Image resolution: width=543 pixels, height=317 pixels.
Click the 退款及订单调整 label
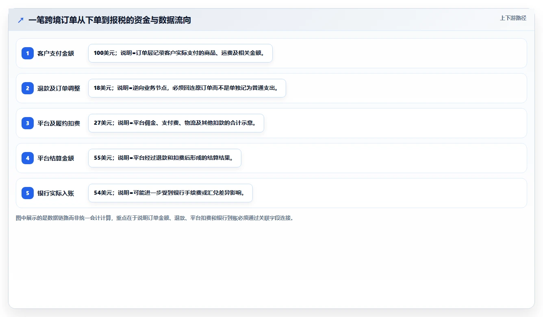coord(59,88)
